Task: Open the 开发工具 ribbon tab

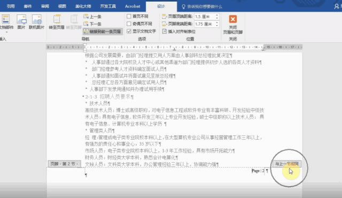Action: (x=108, y=6)
